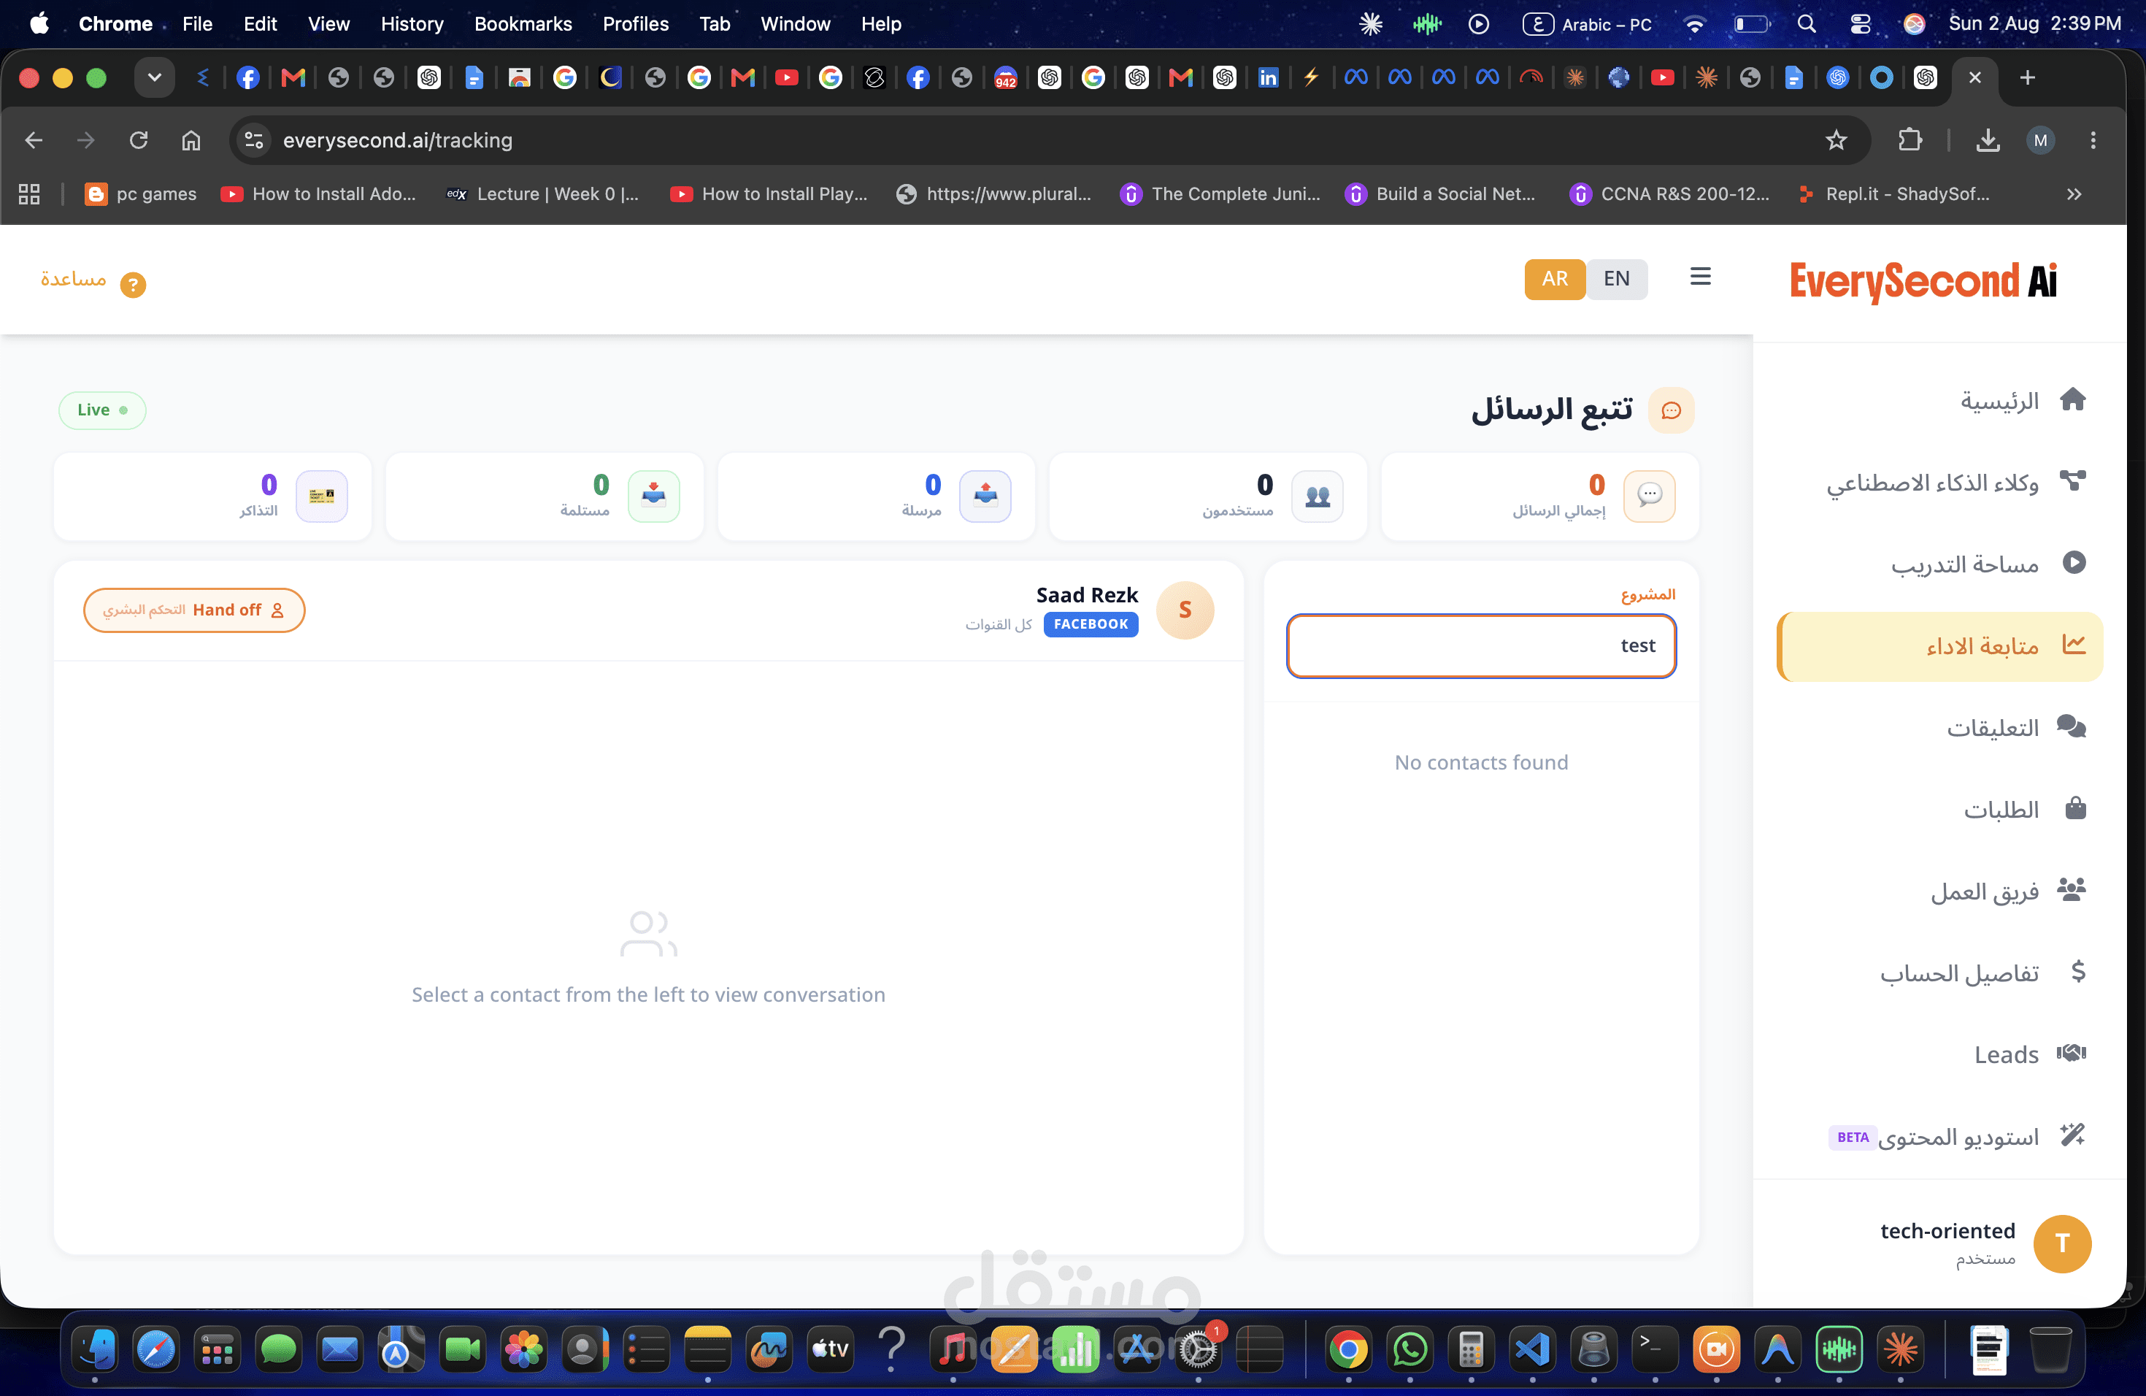Open Terminal from the dock
The width and height of the screenshot is (2146, 1396).
click(x=1655, y=1349)
